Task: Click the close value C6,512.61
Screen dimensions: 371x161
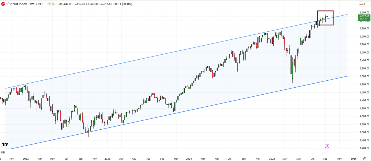Action: pyautogui.click(x=105, y=4)
